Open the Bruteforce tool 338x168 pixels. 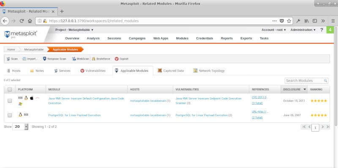point(101,59)
